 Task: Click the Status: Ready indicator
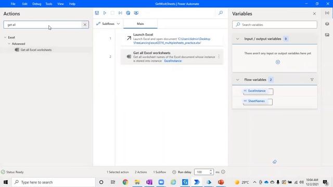tap(12, 172)
